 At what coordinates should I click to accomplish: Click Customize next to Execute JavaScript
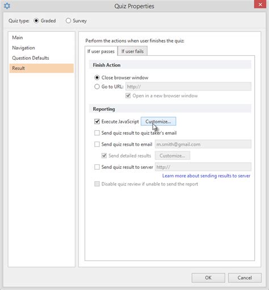click(158, 122)
